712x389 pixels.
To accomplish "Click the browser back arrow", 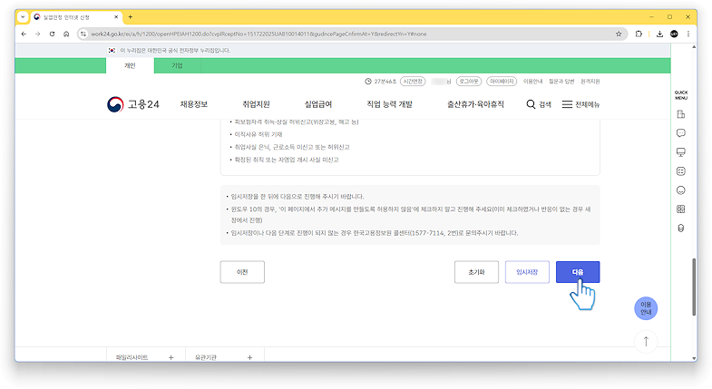I will pyautogui.click(x=24, y=34).
